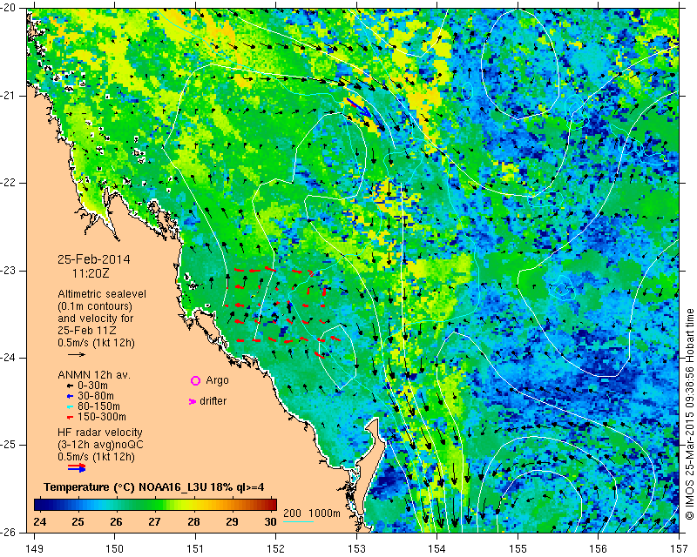697x557 pixels.
Task: Click the '80-150m' depth label
Action: pos(98,406)
